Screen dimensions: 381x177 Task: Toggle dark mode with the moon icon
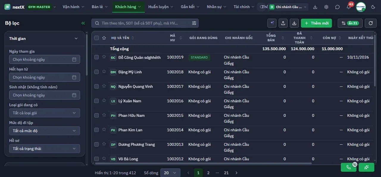click(373, 7)
